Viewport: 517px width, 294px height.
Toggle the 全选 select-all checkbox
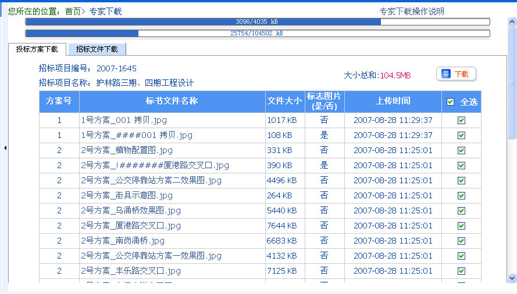450,102
